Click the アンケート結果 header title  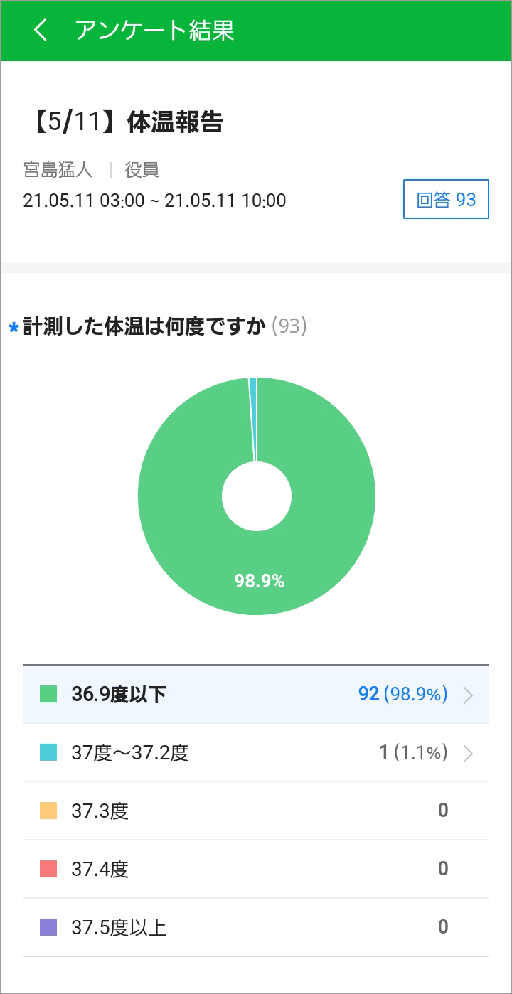tap(154, 31)
